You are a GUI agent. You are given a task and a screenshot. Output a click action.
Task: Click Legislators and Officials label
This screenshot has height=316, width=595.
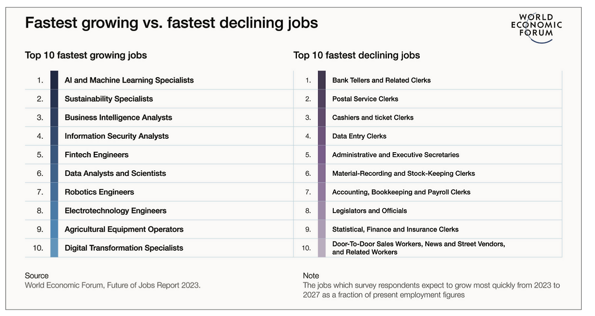click(x=370, y=211)
